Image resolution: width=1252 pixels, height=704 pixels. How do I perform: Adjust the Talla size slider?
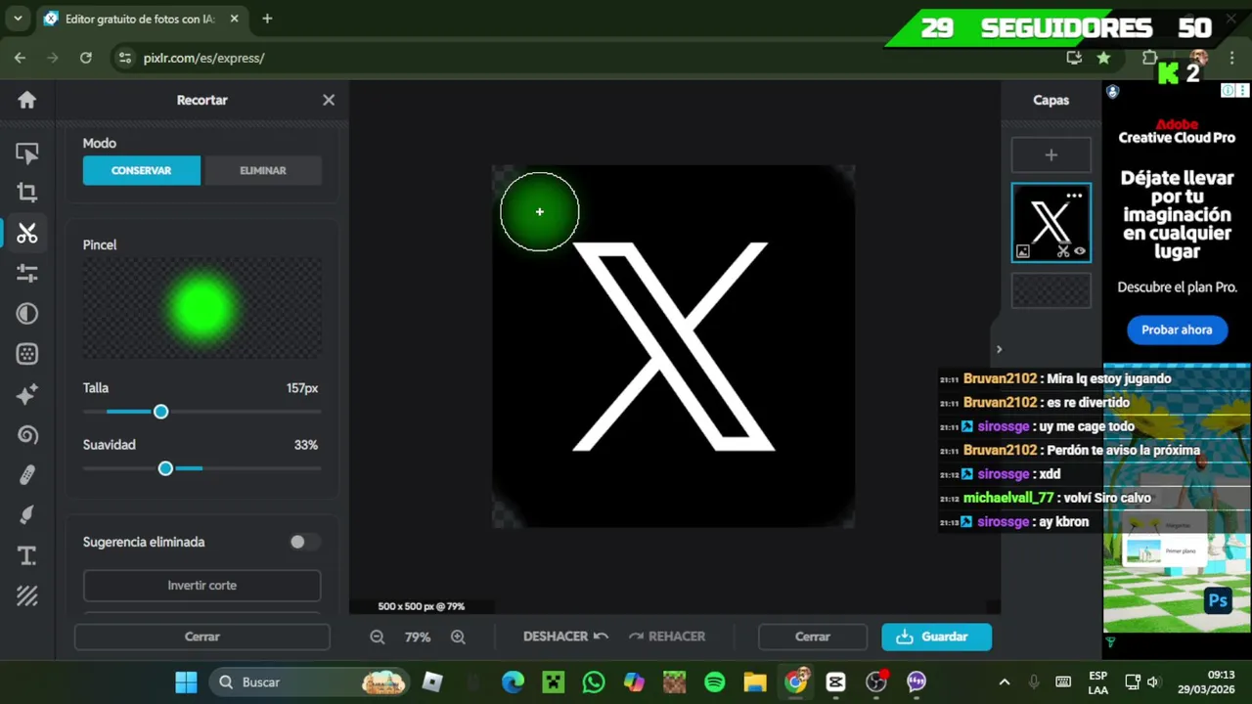[161, 412]
